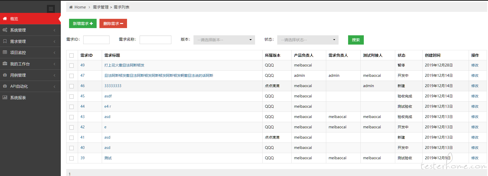Click 需求管理 in the breadcrumb
Viewport: 488px width, 176px height.
point(101,7)
